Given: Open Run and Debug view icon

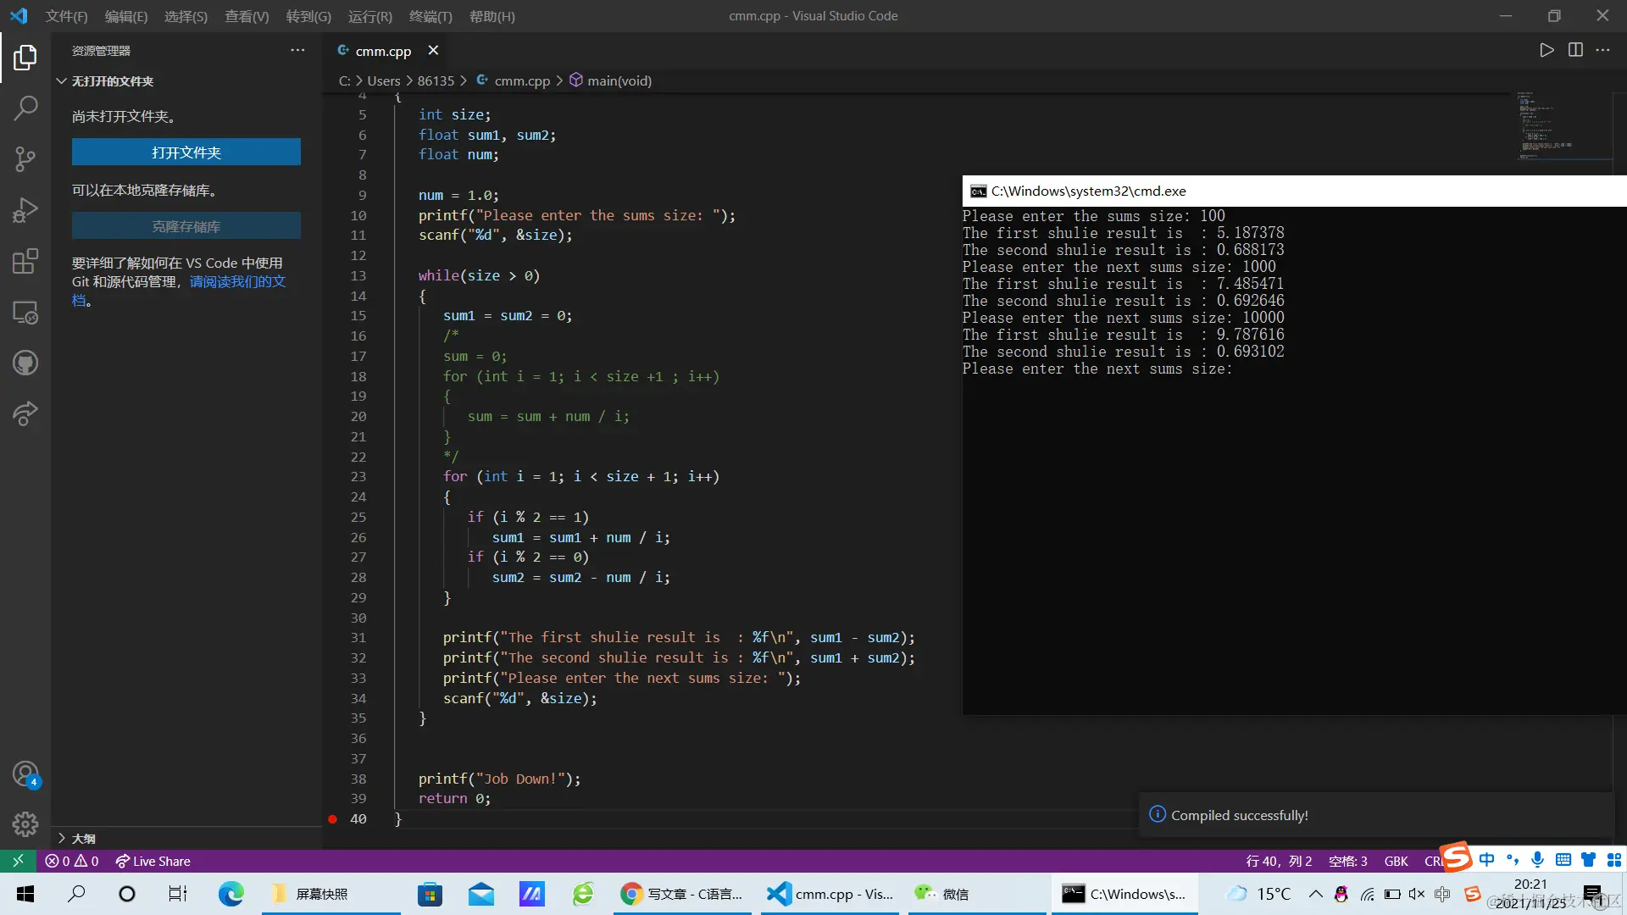Looking at the screenshot, I should click(x=25, y=209).
